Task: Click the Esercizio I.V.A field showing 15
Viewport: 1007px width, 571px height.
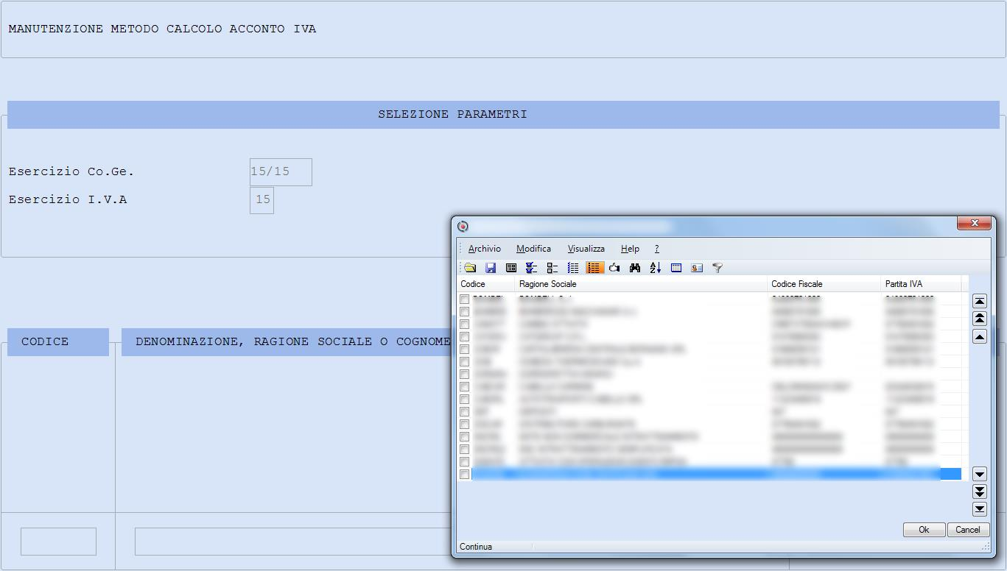Action: (x=262, y=200)
